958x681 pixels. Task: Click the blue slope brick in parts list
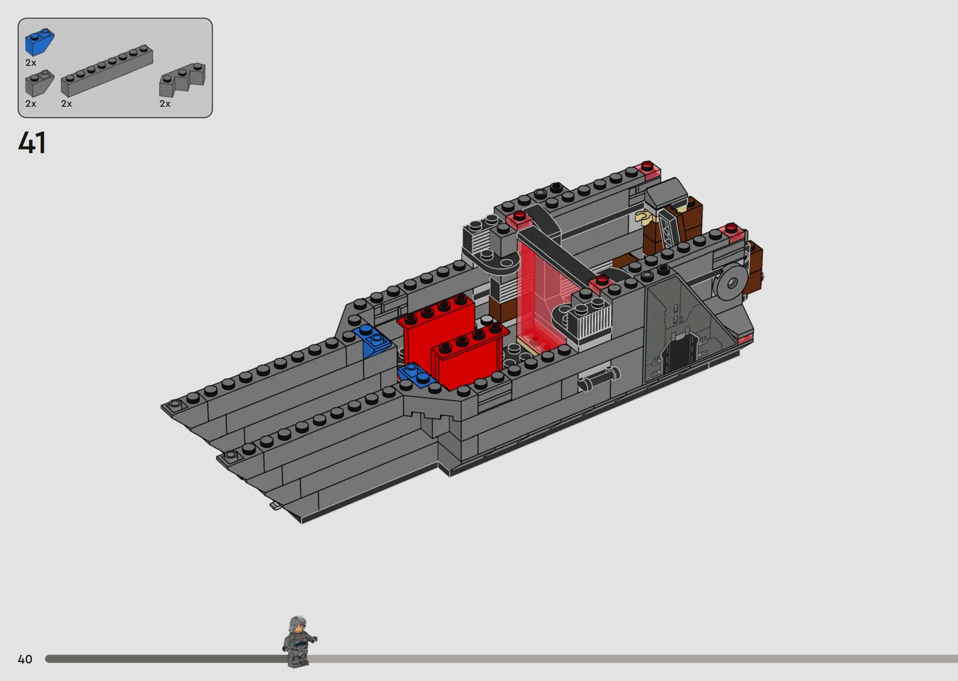click(40, 42)
